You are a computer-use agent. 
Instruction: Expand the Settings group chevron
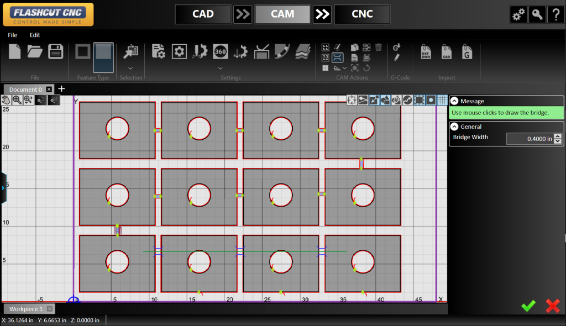(220, 68)
